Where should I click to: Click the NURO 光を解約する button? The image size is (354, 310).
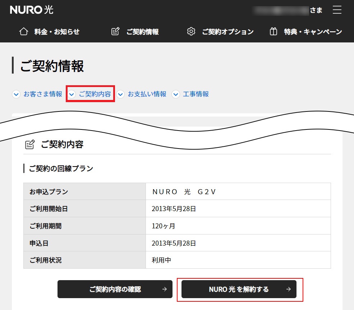click(x=239, y=289)
